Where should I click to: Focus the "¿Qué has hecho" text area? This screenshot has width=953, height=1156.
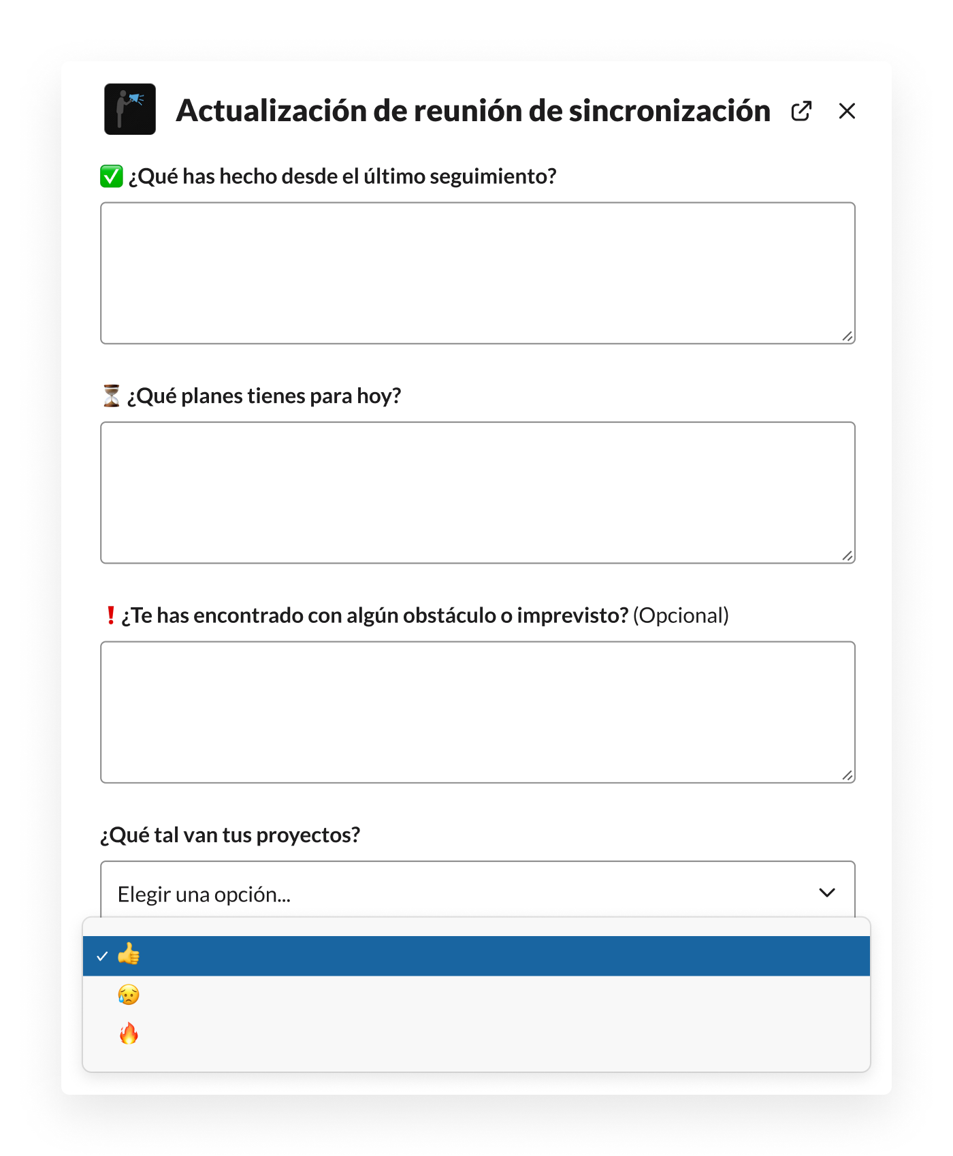point(478,273)
